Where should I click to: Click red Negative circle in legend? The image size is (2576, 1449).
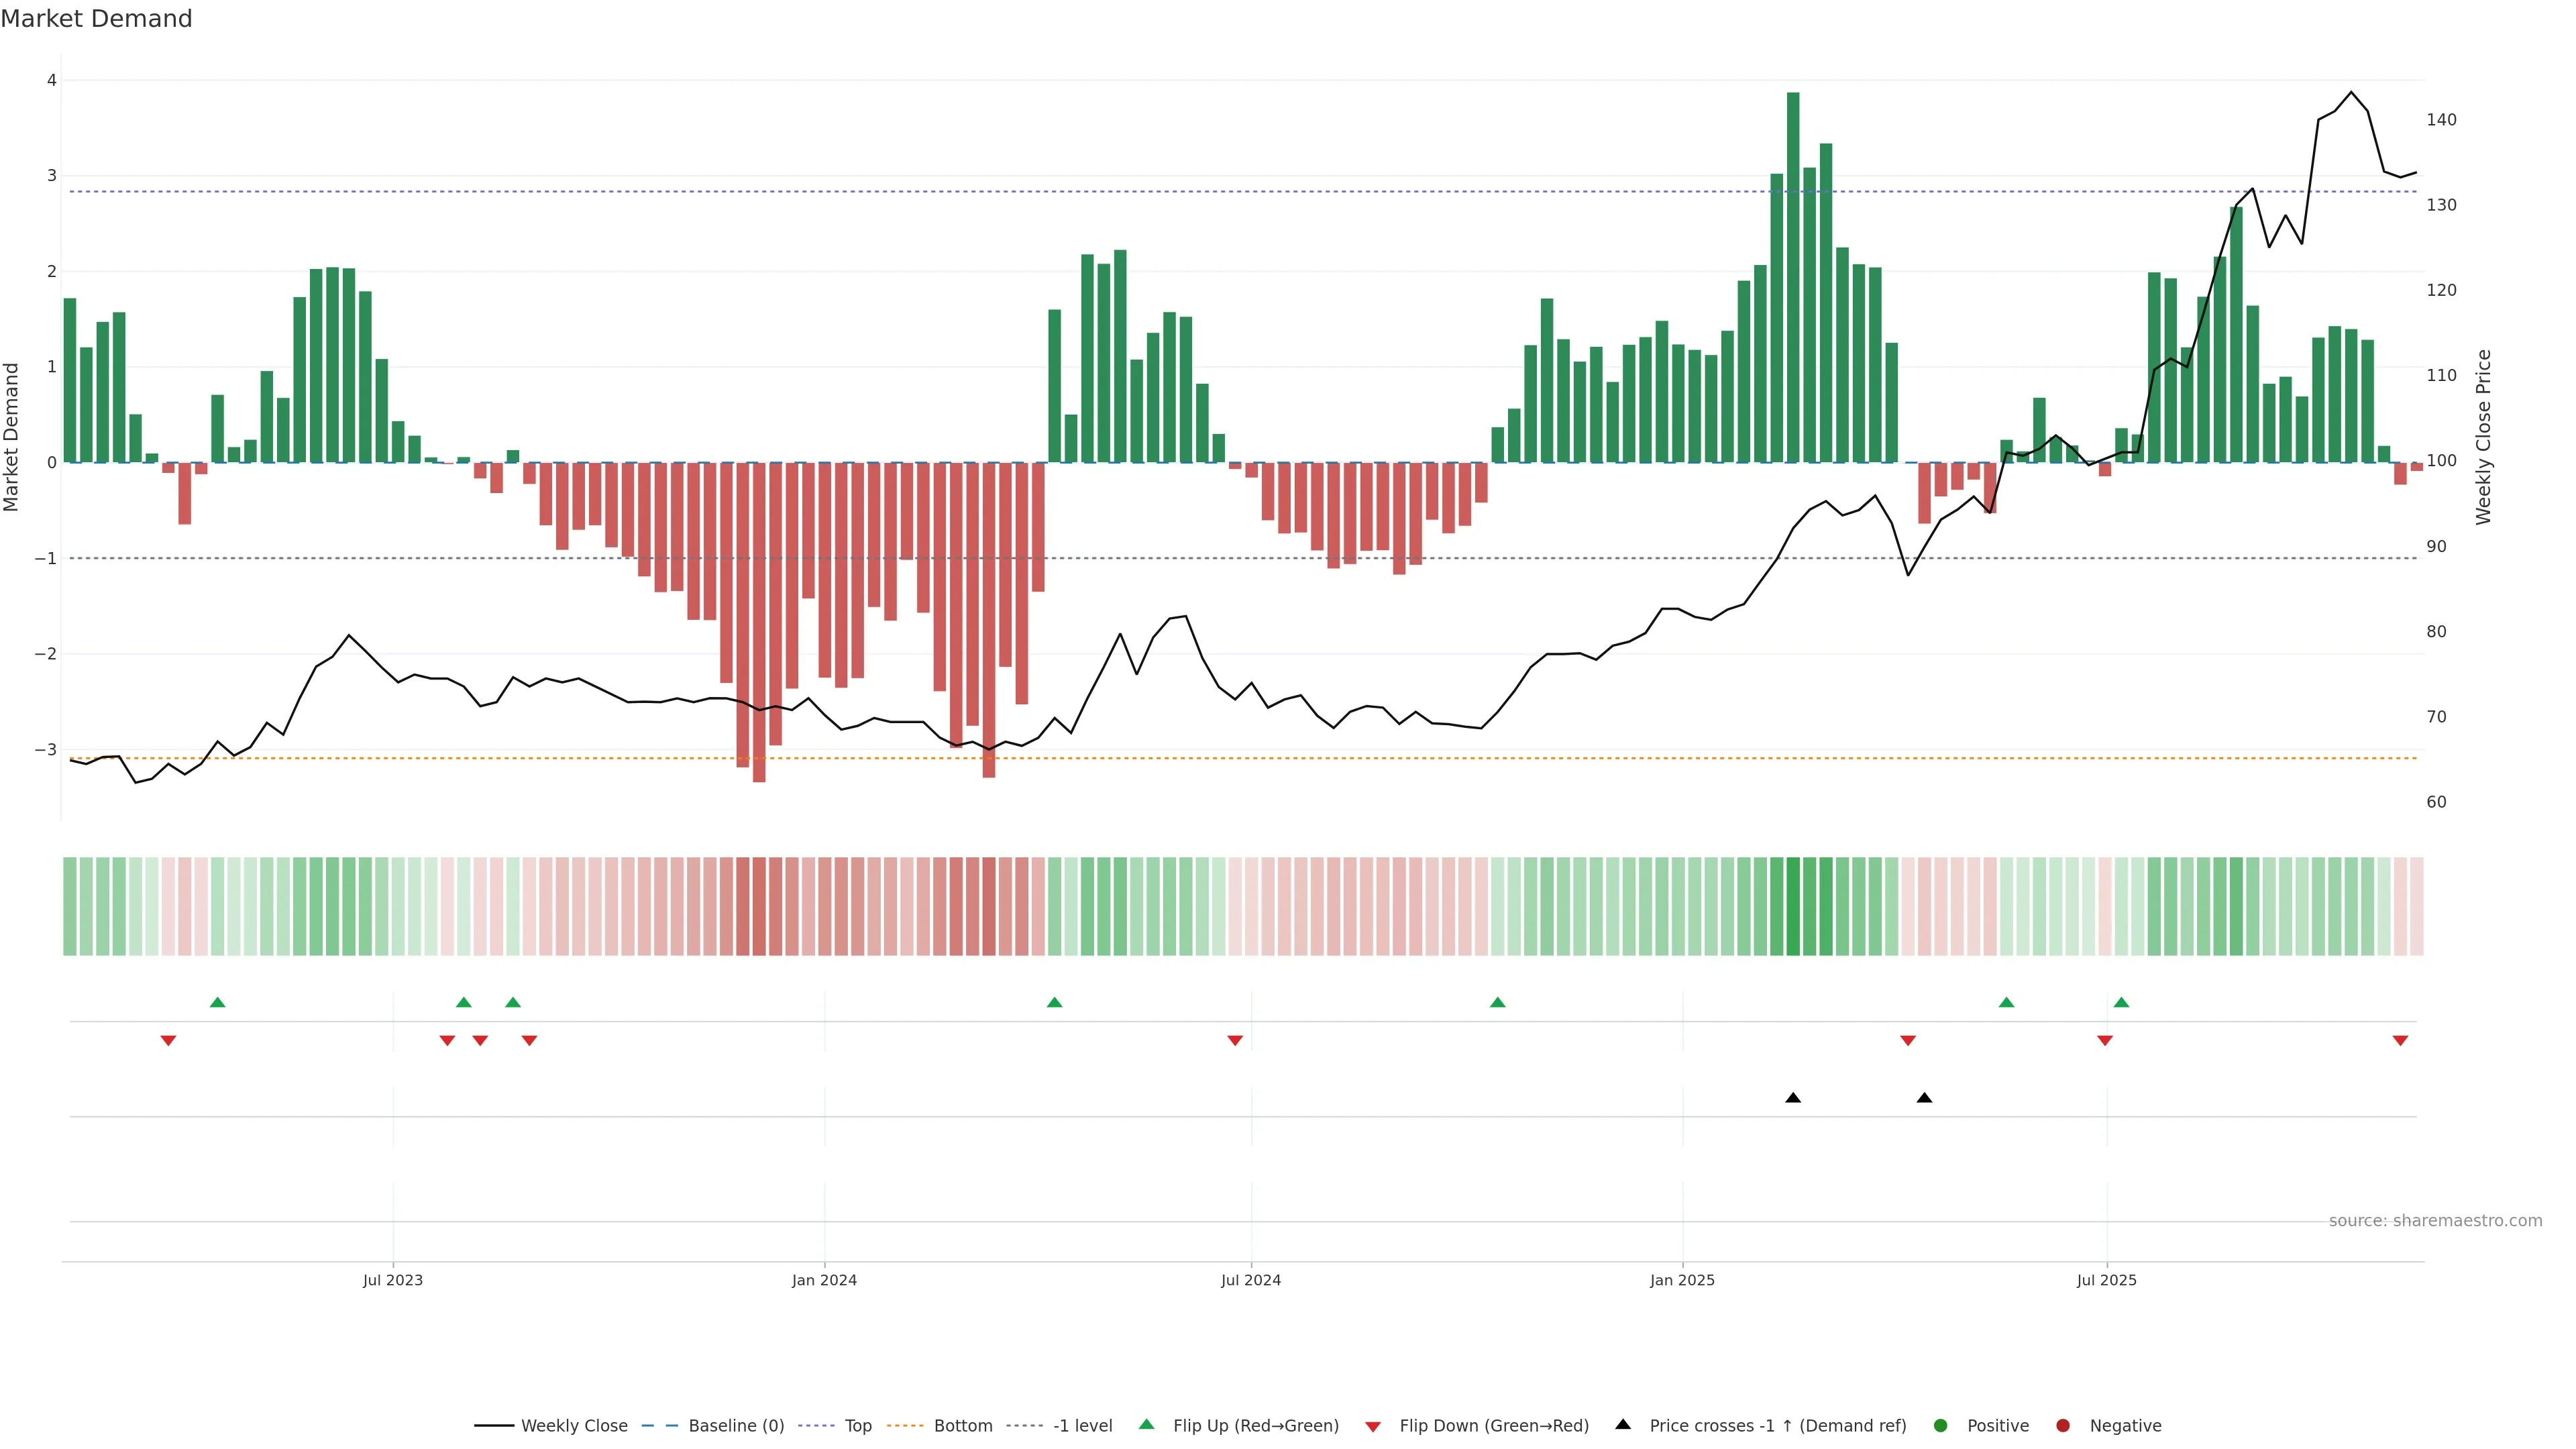point(2063,1425)
